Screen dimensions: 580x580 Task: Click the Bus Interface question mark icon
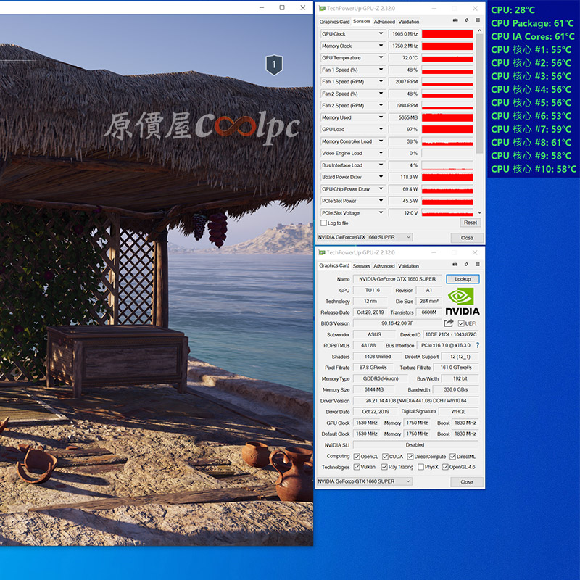point(477,346)
